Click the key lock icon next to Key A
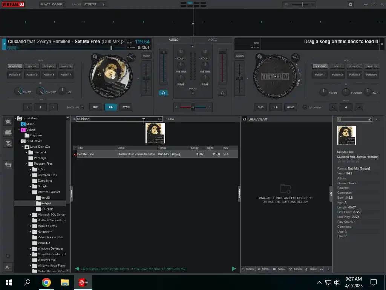The image size is (386, 290). tap(224, 154)
